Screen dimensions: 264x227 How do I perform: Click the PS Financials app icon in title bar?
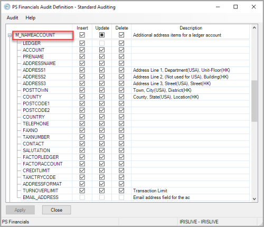pyautogui.click(x=7, y=7)
